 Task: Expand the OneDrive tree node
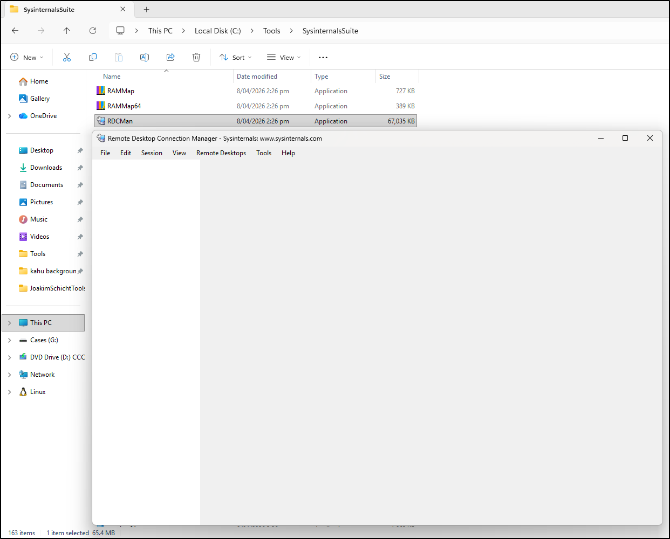[x=9, y=116]
